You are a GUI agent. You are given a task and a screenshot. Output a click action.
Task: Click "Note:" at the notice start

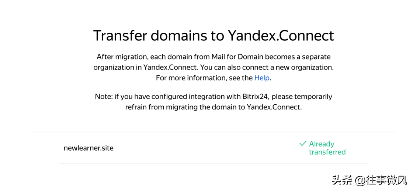click(104, 97)
